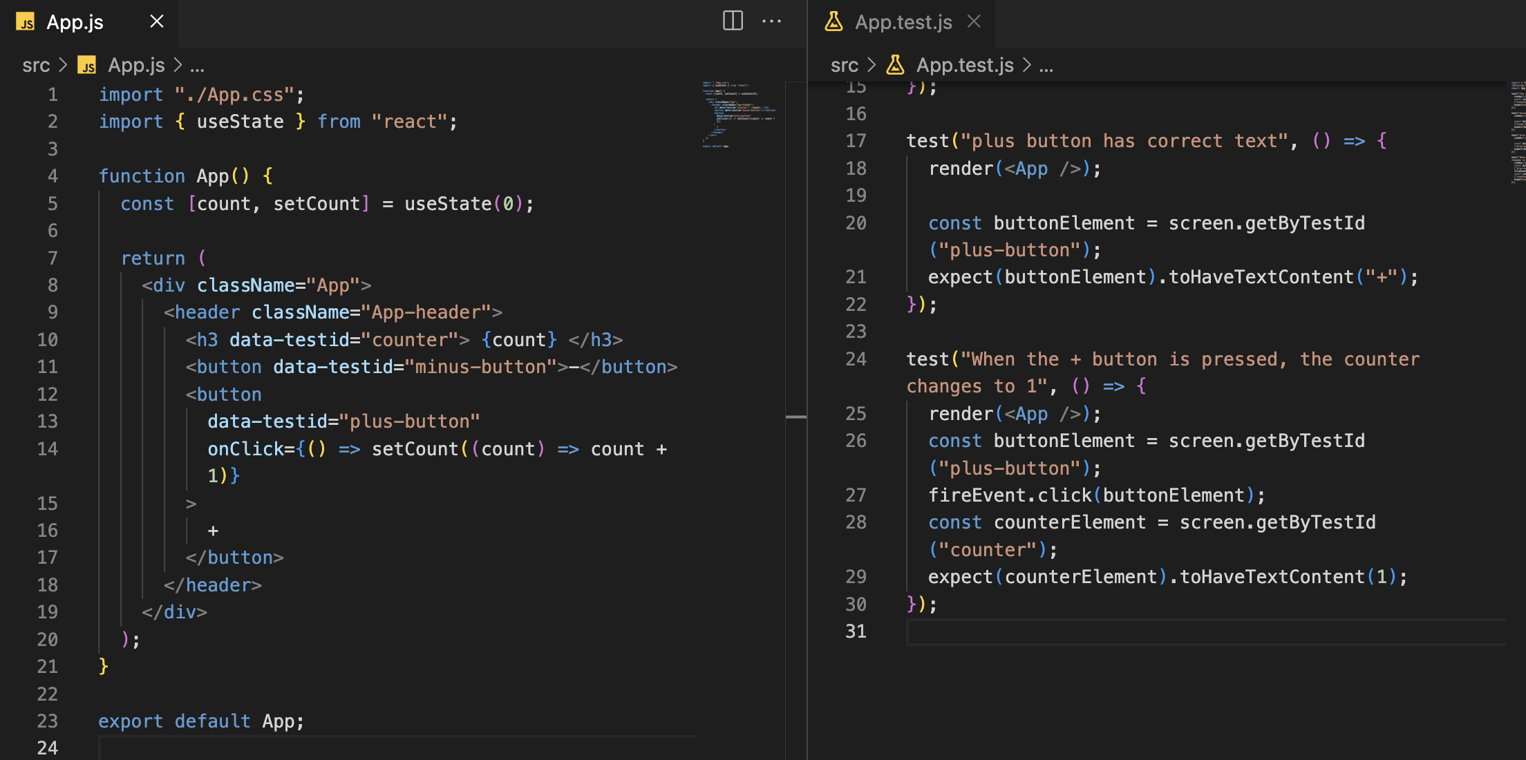Close the App.test.js tab
Viewport: 1526px width, 760px height.
point(974,21)
